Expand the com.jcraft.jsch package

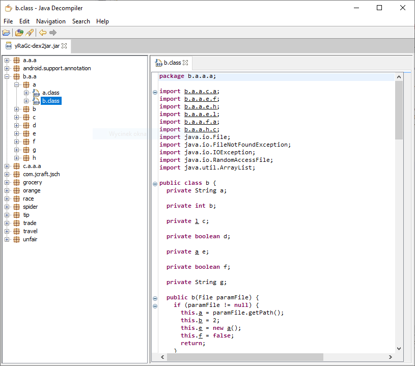(x=7, y=174)
